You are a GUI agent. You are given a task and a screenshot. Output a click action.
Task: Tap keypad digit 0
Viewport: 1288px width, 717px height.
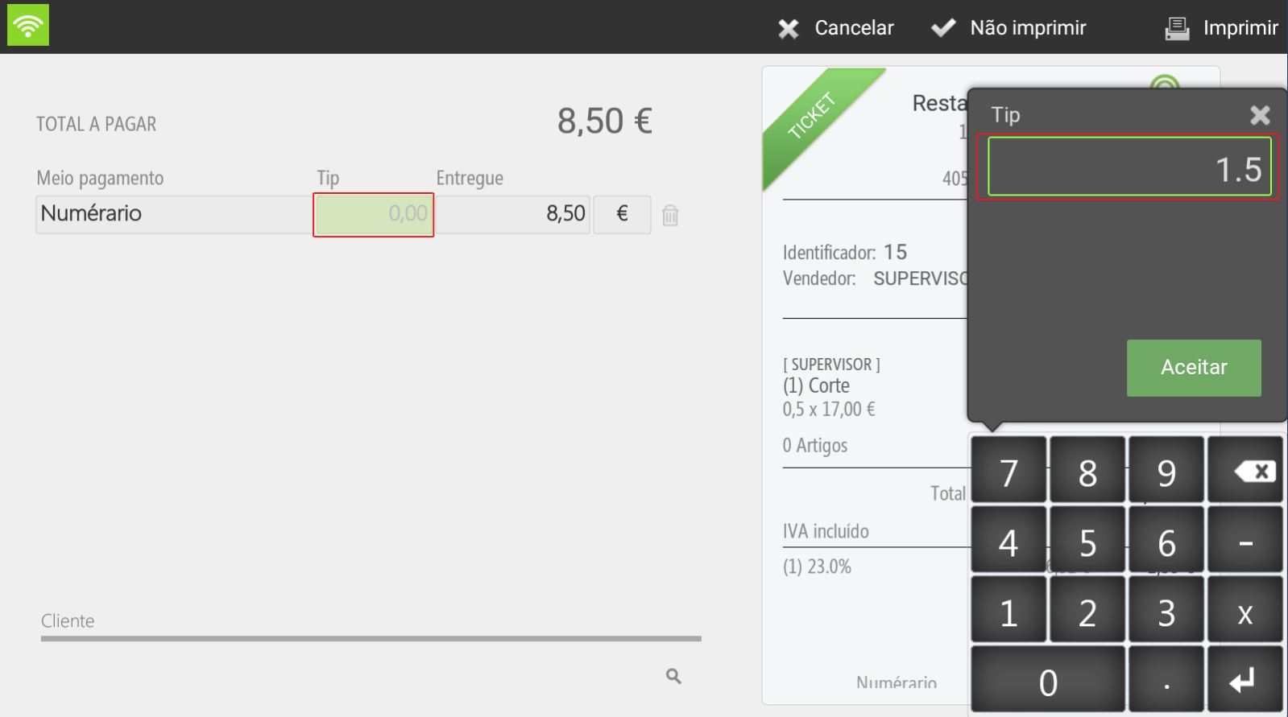(x=1048, y=680)
